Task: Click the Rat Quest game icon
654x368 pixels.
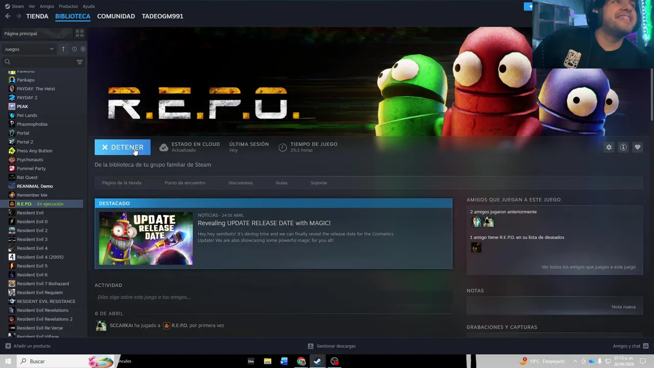Action: pos(12,177)
